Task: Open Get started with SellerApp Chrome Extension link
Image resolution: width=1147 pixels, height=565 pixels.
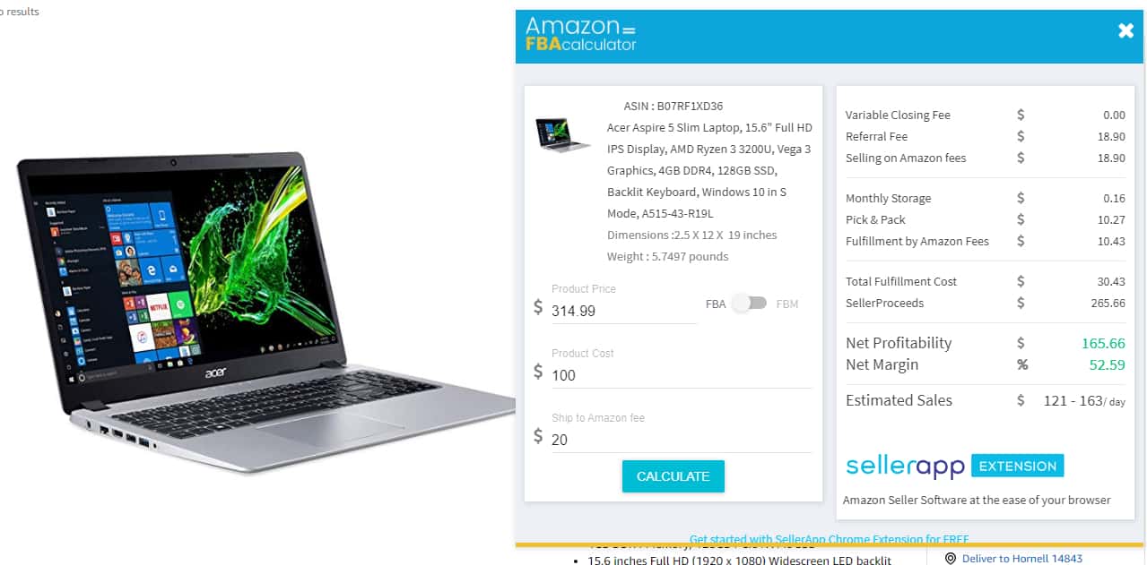Action: [x=829, y=539]
